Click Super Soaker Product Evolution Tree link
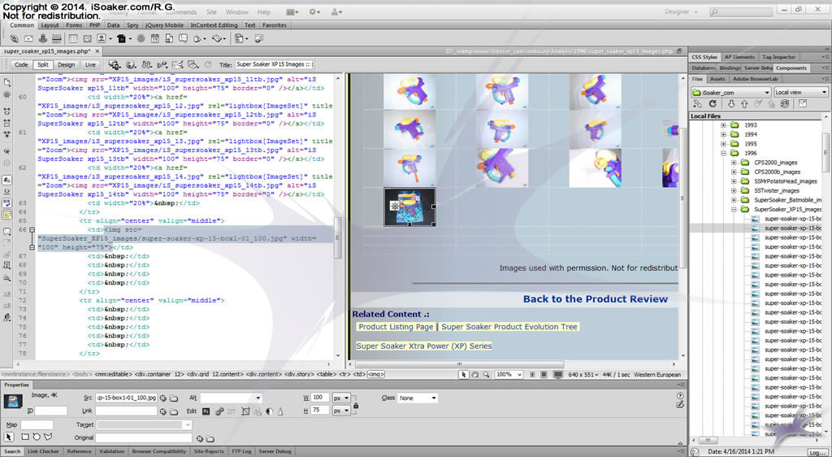The image size is (832, 457). (x=509, y=327)
